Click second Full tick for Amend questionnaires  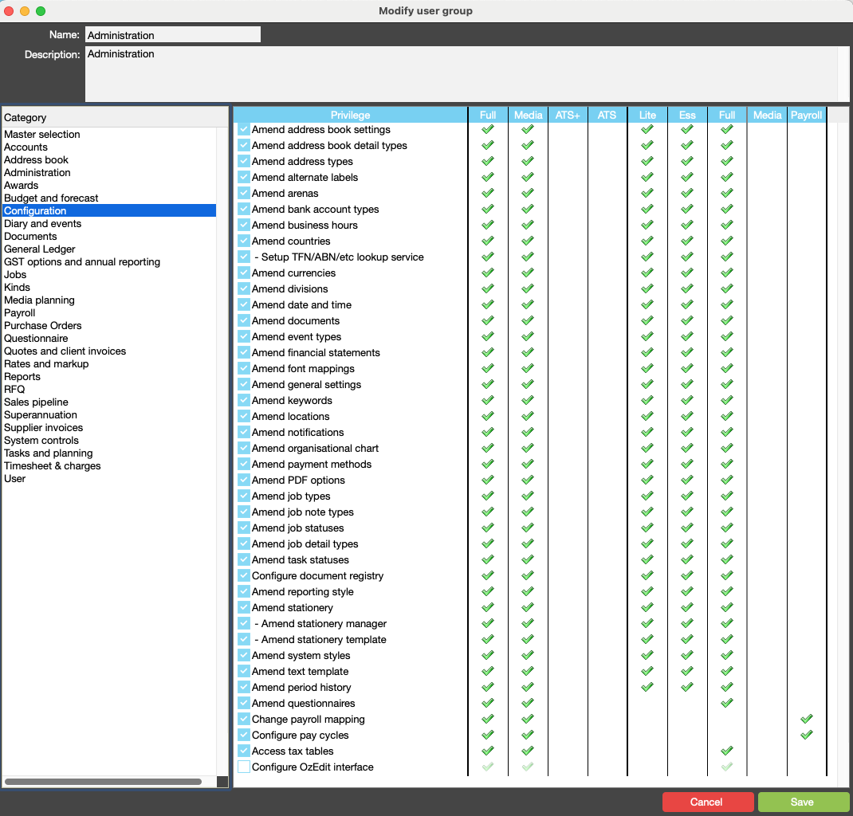tap(727, 703)
